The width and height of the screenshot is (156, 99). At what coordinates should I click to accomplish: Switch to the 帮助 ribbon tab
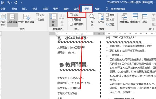point(97,9)
